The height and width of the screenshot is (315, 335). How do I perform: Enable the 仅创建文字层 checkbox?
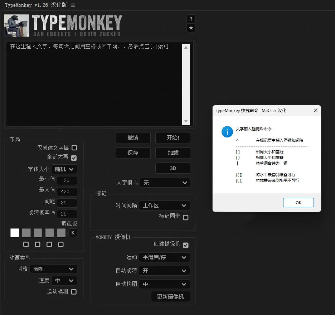tap(74, 147)
